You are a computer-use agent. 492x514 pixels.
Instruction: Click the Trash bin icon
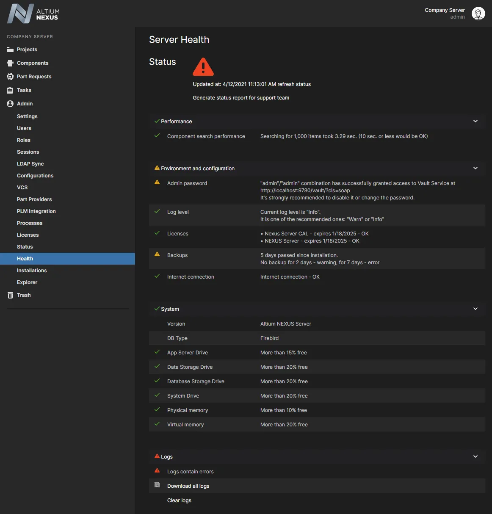point(10,295)
